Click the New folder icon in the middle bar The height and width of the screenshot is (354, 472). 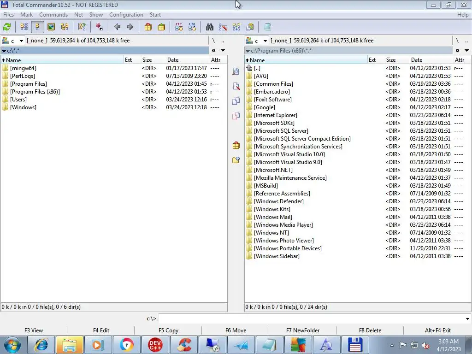click(236, 160)
